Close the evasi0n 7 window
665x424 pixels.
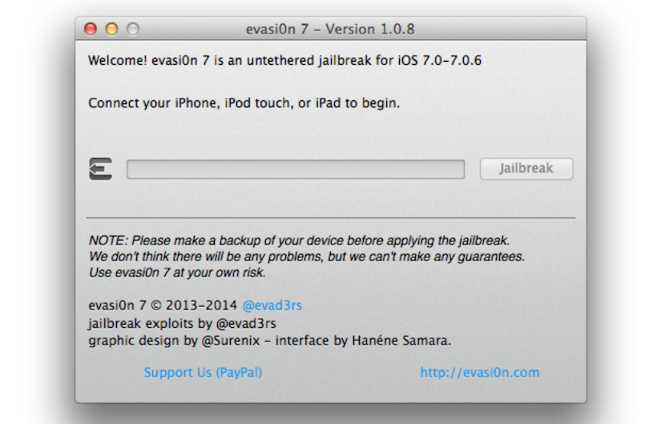point(91,29)
